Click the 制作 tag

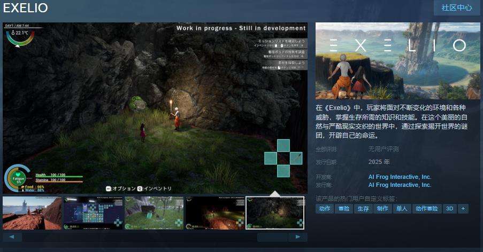[x=382, y=208]
